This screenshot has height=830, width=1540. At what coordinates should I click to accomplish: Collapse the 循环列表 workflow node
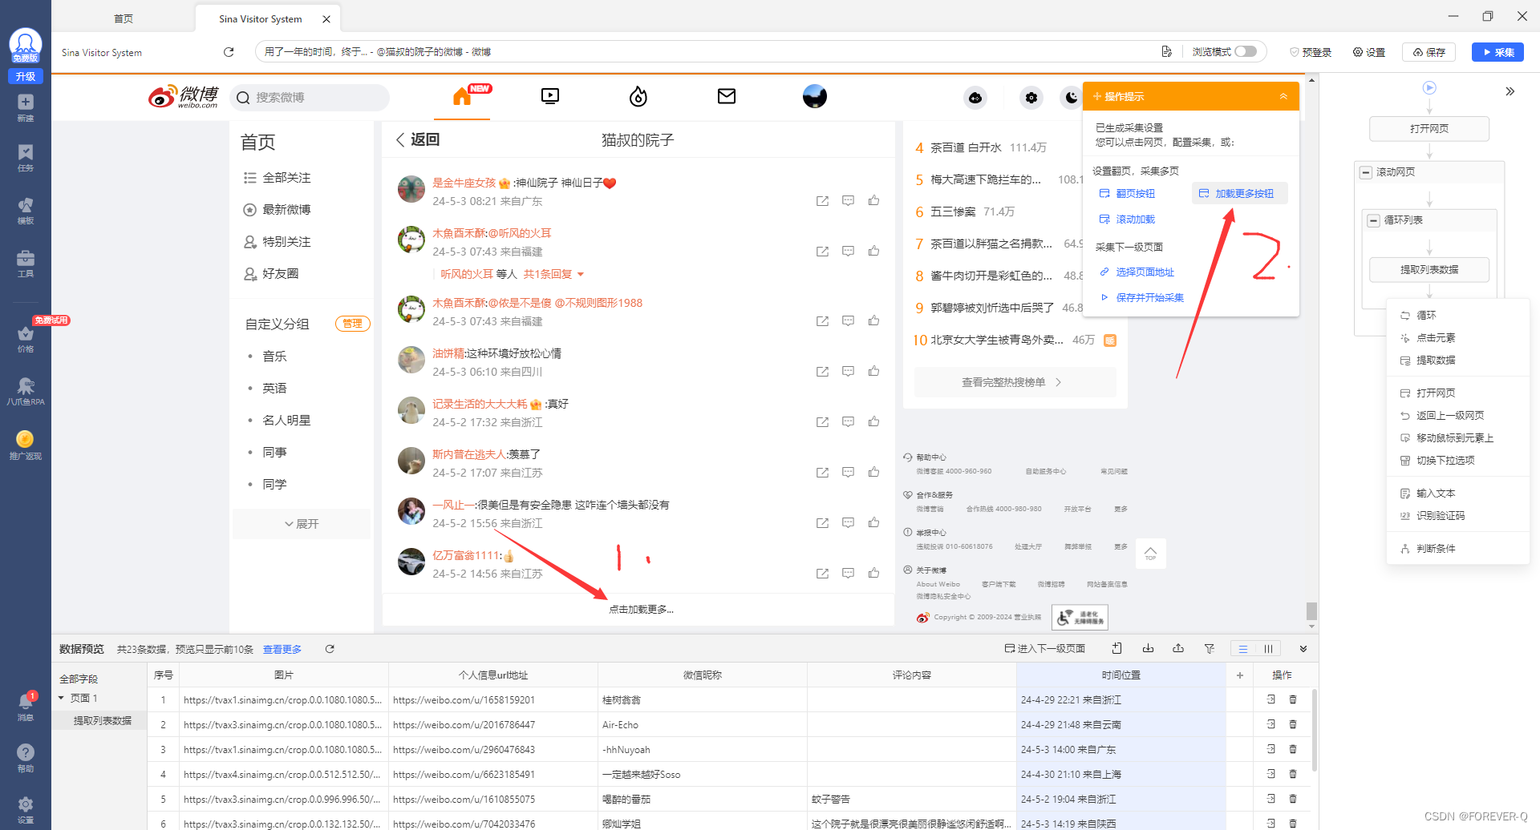coord(1374,220)
